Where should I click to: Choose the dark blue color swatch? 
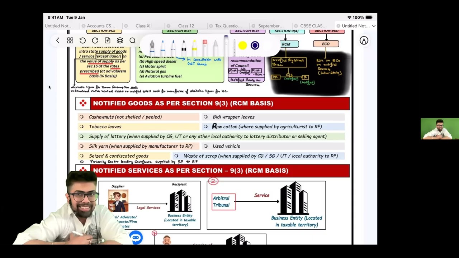(x=255, y=46)
